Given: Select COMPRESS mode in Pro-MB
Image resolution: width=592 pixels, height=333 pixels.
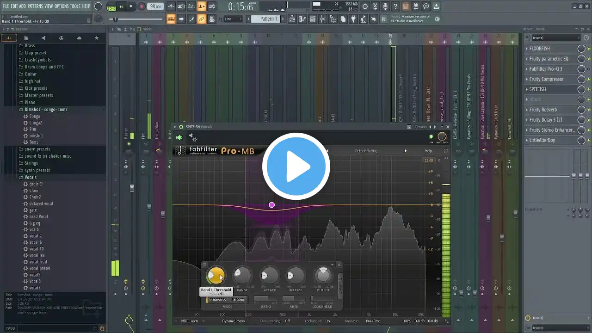Looking at the screenshot, I should [x=217, y=300].
